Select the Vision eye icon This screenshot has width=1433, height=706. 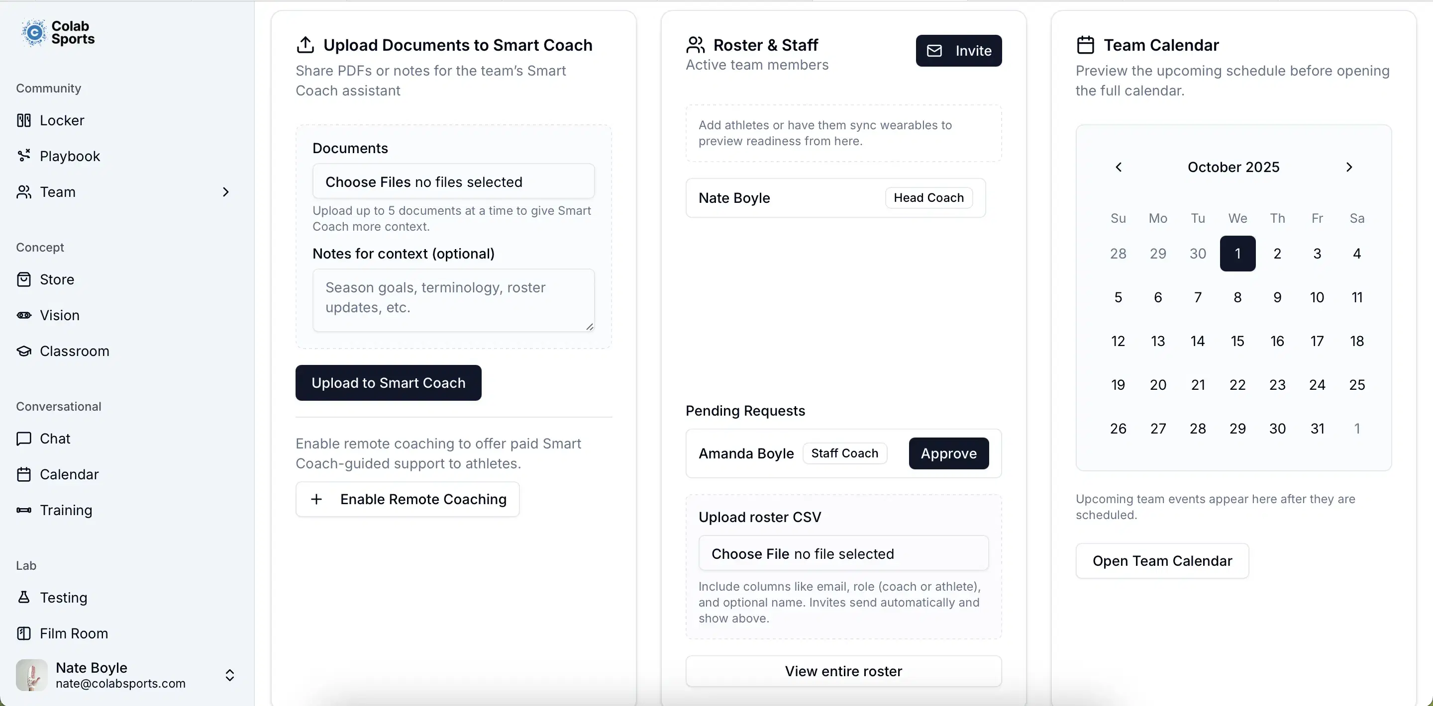24,315
